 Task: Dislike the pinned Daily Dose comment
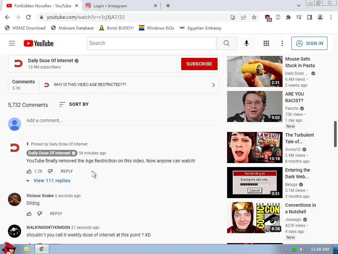(x=50, y=171)
